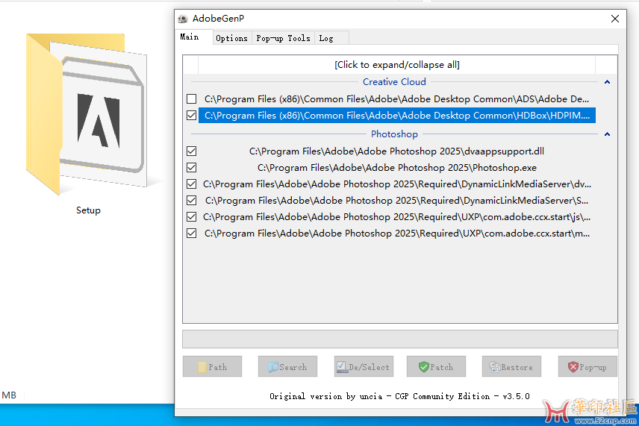Screen dimensions: 639x426
Task: Click expand/collapse all header
Action: [x=397, y=65]
